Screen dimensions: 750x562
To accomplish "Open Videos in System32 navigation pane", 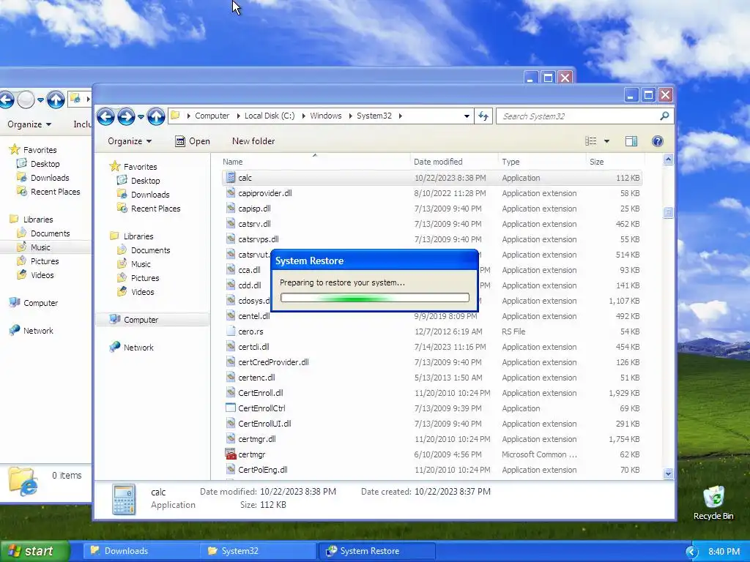I will tap(143, 291).
